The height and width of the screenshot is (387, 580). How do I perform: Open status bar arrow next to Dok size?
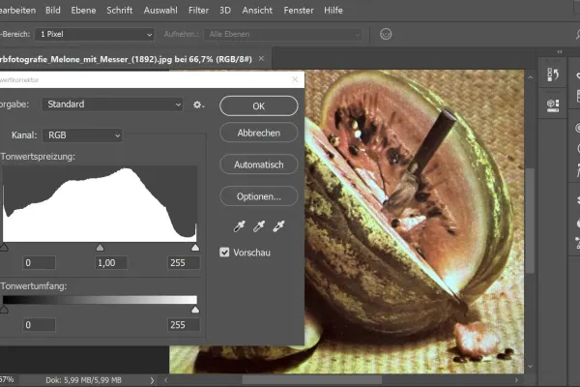[152, 380]
